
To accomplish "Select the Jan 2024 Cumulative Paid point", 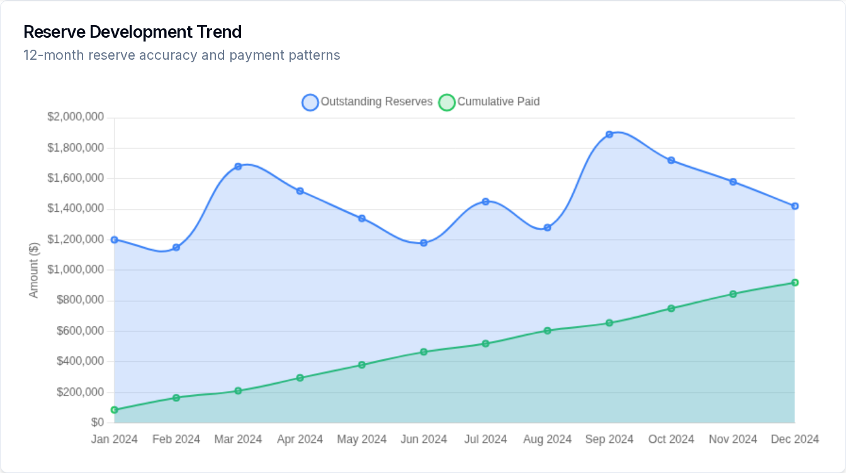I will click(x=115, y=410).
